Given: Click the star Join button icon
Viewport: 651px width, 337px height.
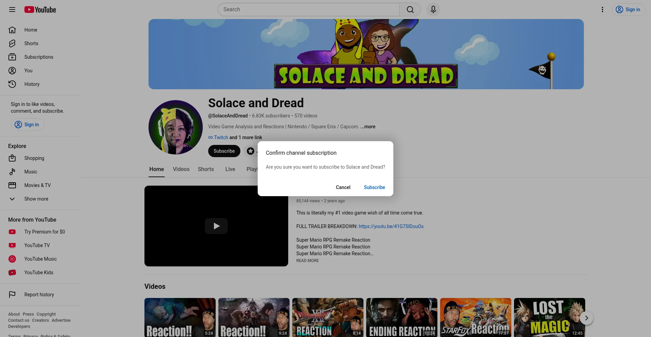Looking at the screenshot, I should 251,151.
